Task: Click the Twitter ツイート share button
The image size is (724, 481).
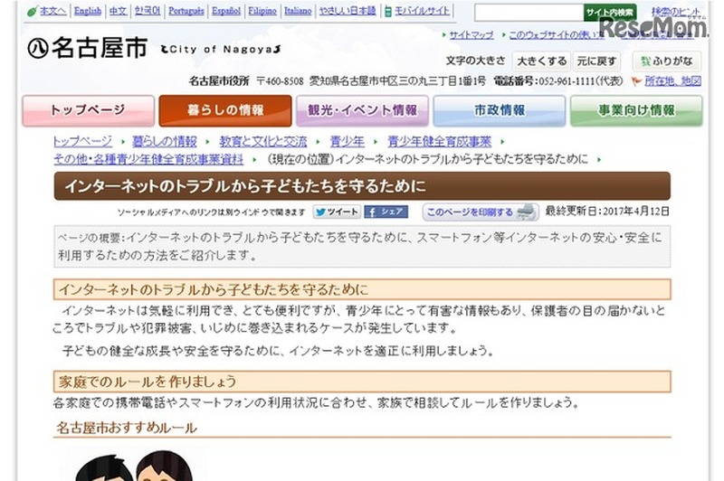Action: tap(337, 212)
